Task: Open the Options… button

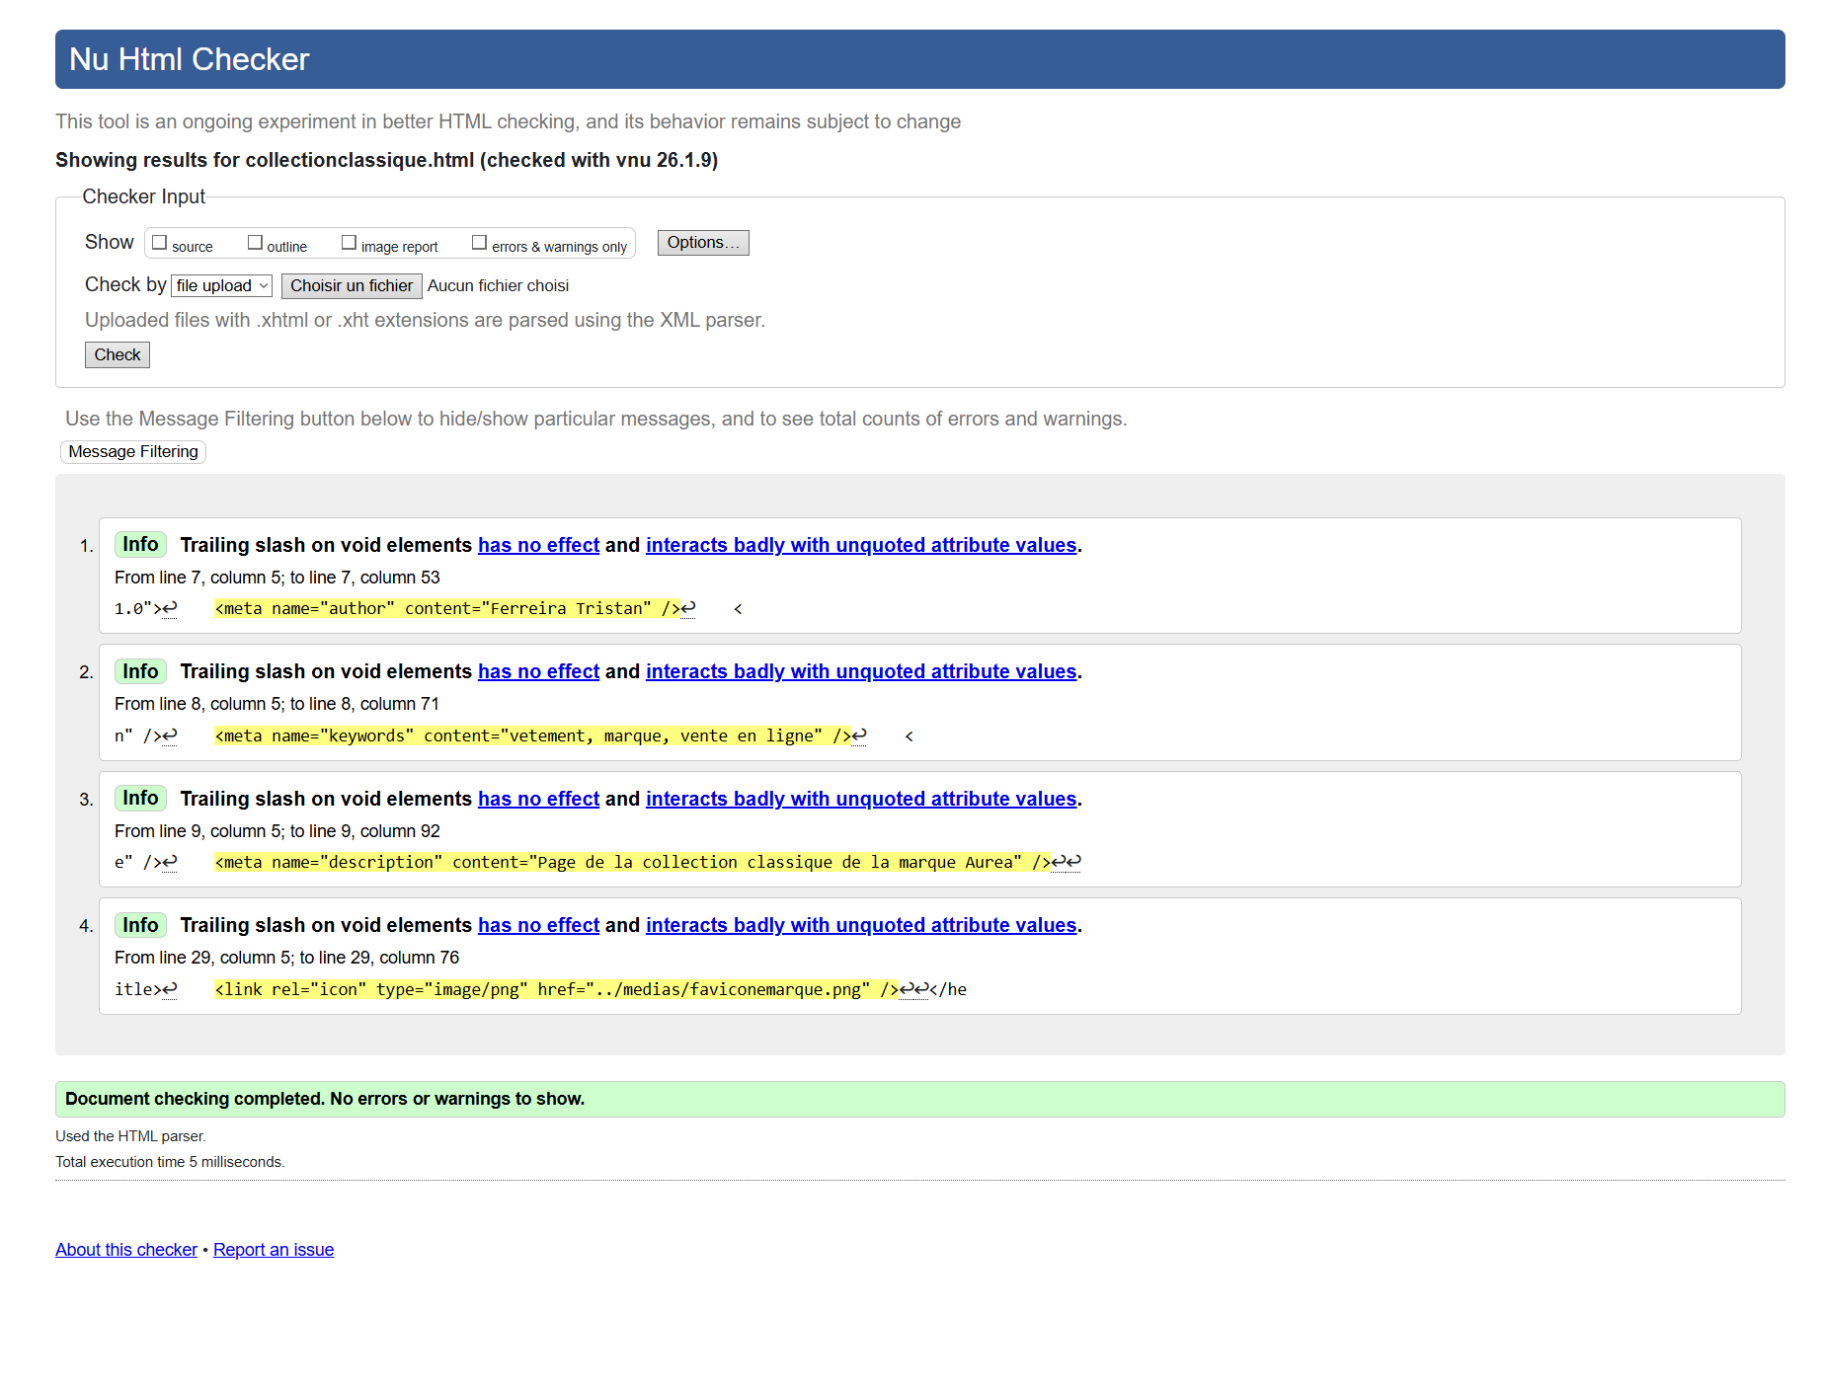Action: (702, 243)
